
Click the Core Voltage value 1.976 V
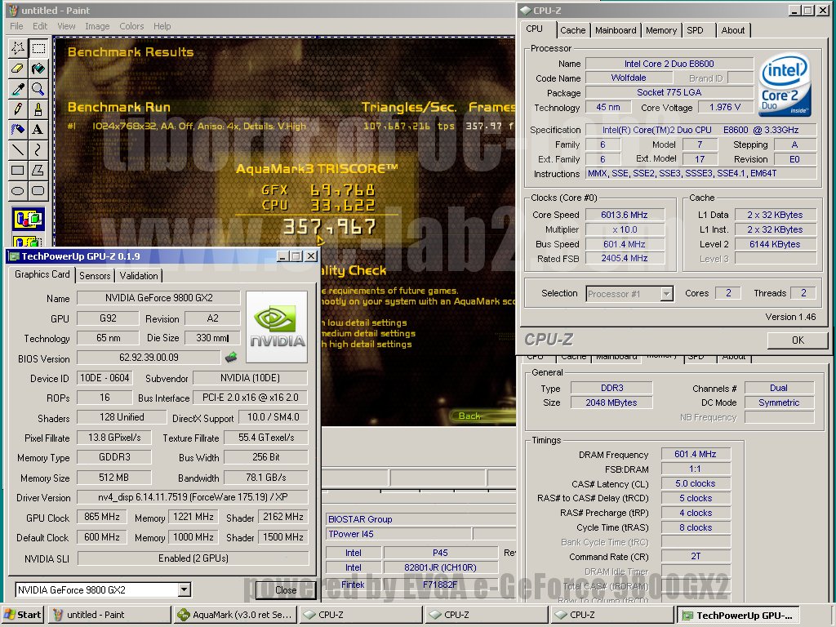click(725, 107)
